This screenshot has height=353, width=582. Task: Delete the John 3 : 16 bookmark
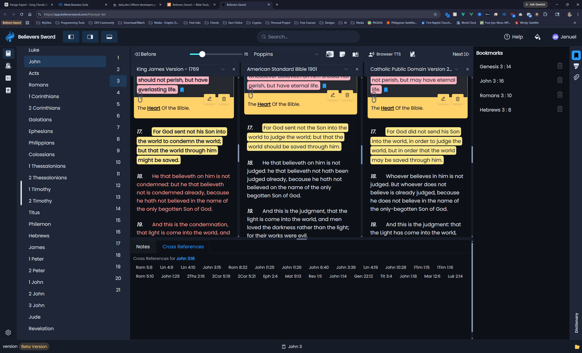pyautogui.click(x=560, y=80)
